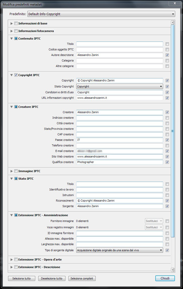
Task: Click the Città creatore text field
Action: pos(120,123)
